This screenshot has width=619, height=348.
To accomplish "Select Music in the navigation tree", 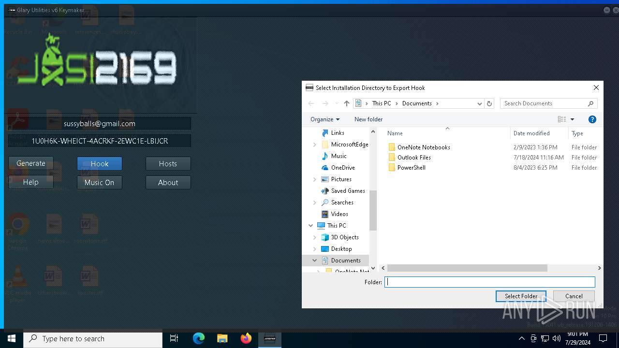I will 339,156.
